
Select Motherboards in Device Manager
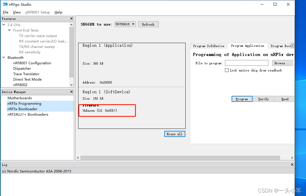pyautogui.click(x=20, y=98)
